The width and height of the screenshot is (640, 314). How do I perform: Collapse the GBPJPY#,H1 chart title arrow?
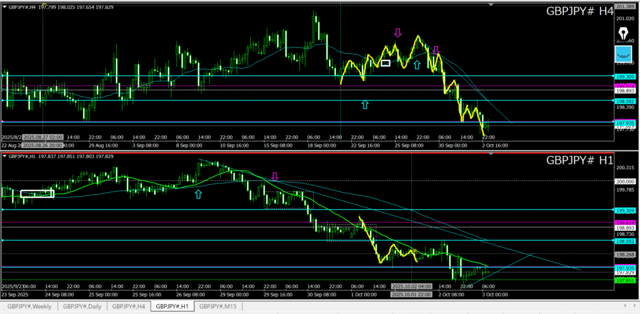point(4,156)
